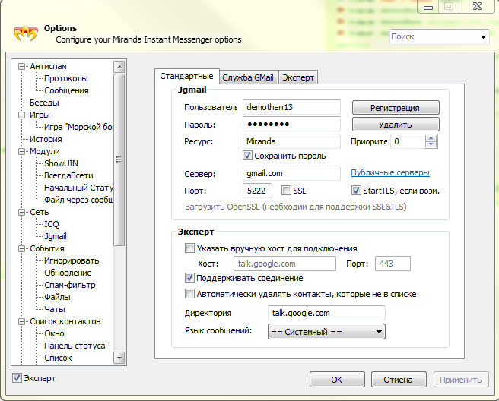Toggle the Сохранить пароль checkbox

(x=247, y=156)
